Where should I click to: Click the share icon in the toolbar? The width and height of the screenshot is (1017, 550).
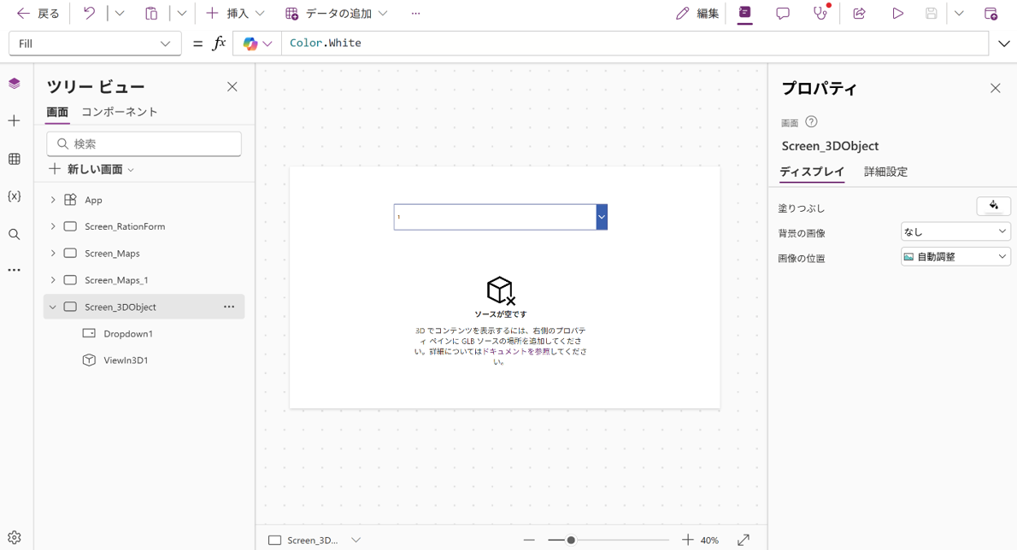point(859,14)
